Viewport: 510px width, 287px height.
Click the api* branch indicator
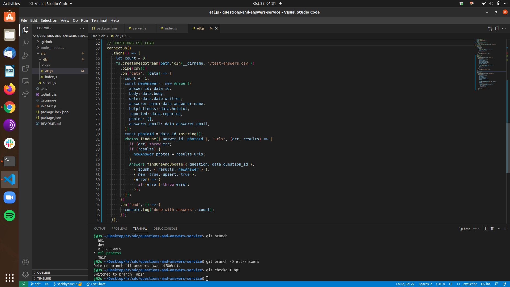pyautogui.click(x=36, y=284)
